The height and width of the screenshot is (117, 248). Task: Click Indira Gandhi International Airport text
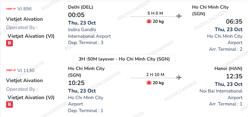pos(89,33)
